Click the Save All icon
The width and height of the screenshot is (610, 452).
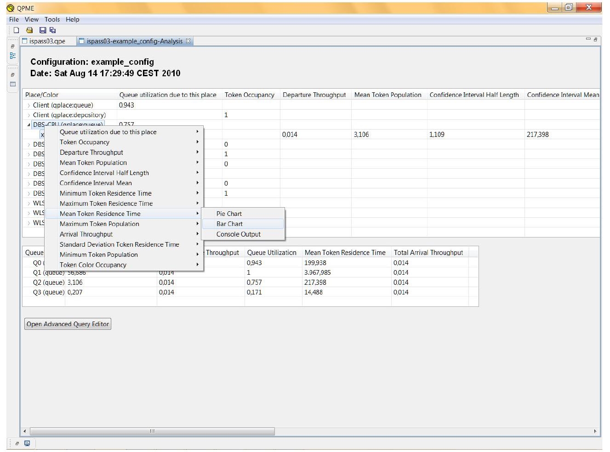pos(53,30)
